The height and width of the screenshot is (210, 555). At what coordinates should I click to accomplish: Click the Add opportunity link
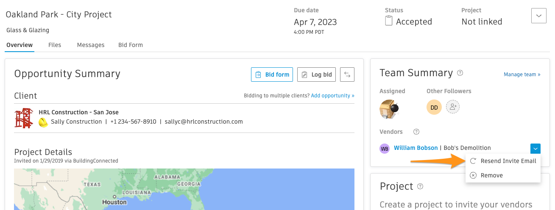point(332,96)
